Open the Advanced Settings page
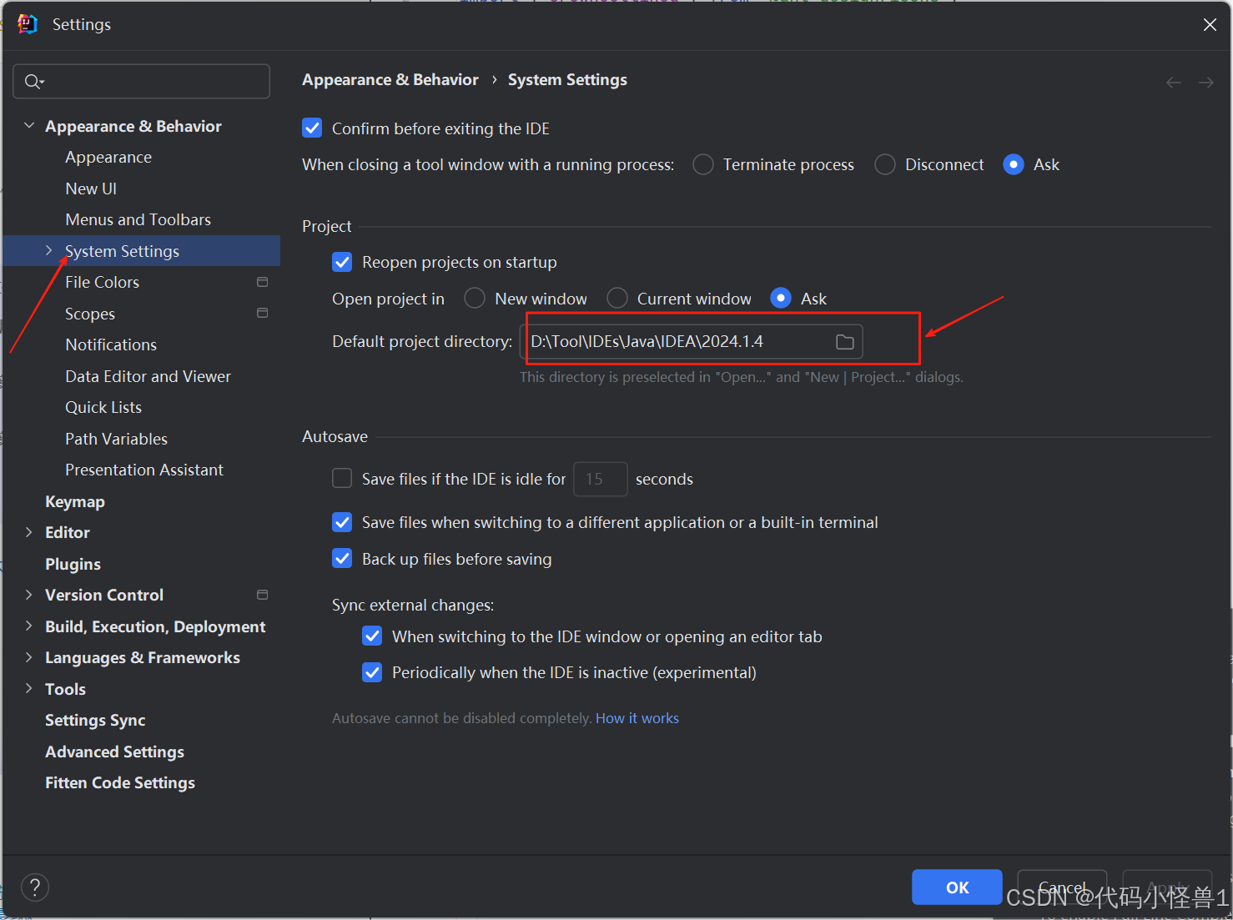The width and height of the screenshot is (1233, 920). pyautogui.click(x=114, y=752)
